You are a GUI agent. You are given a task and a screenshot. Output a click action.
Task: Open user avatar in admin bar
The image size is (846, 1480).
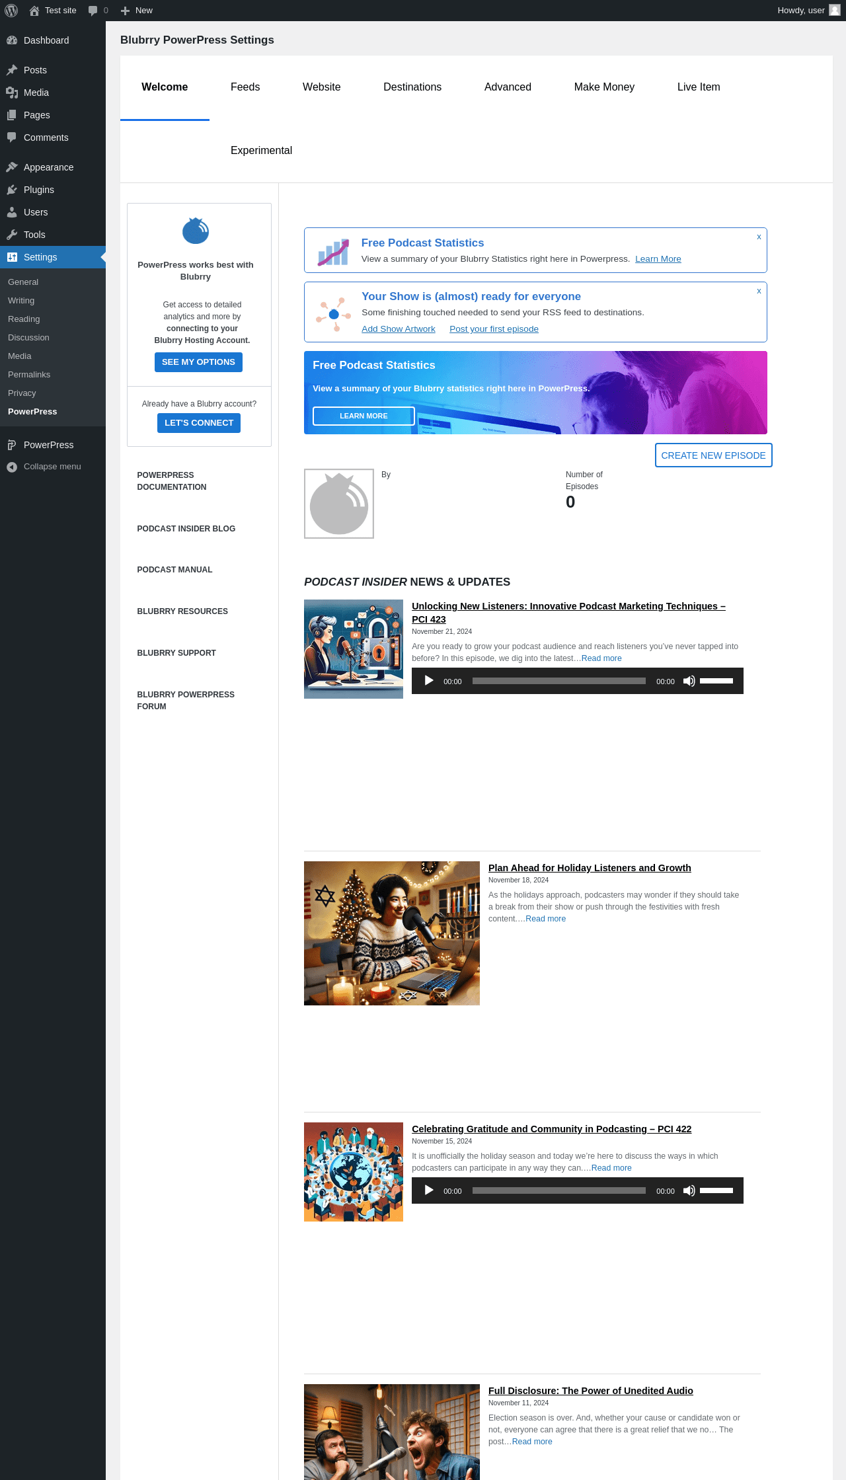pos(835,11)
